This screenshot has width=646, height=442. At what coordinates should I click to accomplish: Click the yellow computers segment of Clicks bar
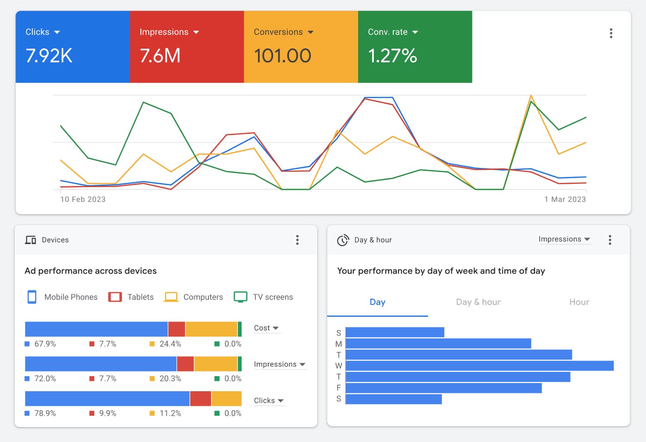[227, 399]
